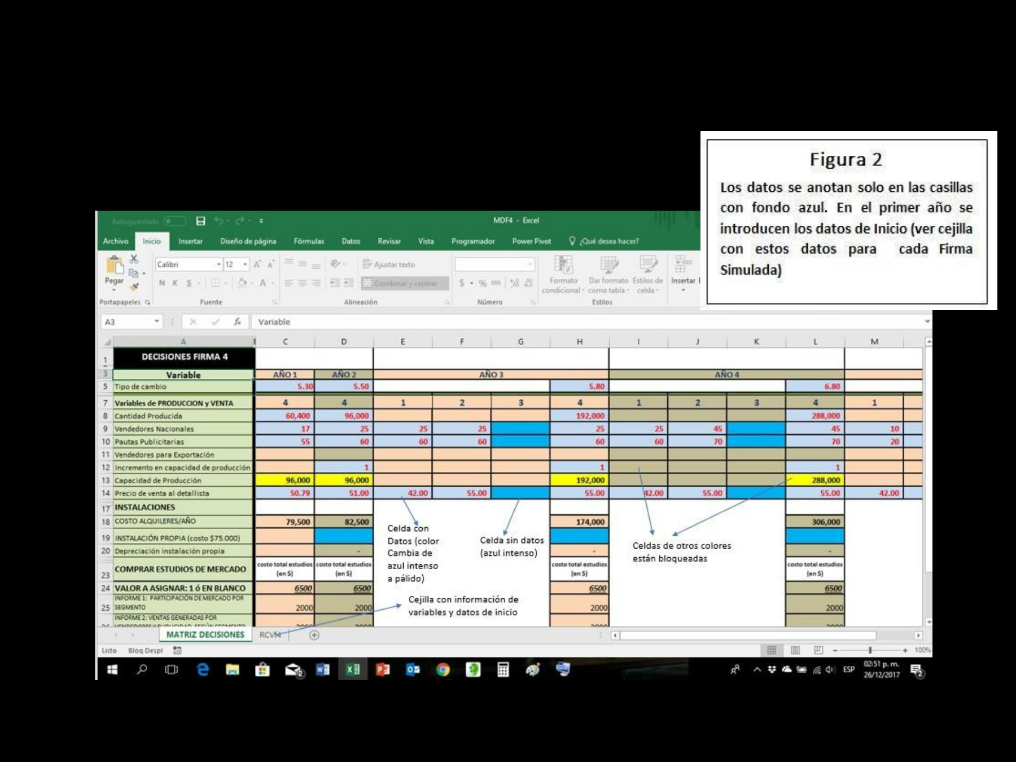Expand the Calibri font name dropdown
1016x762 pixels.
click(218, 264)
